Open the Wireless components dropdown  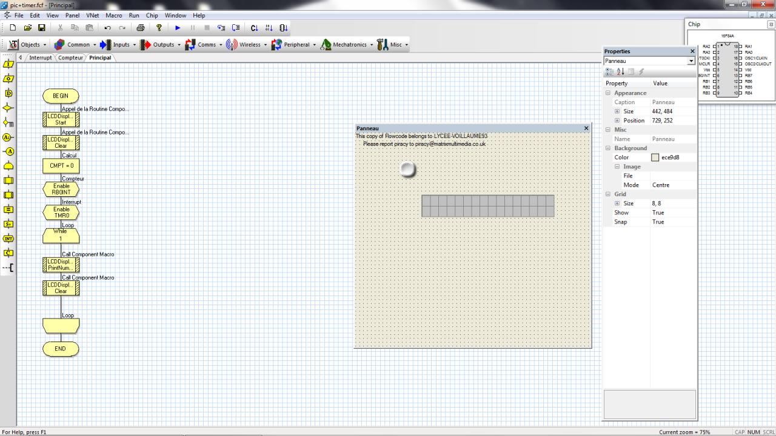pos(247,44)
